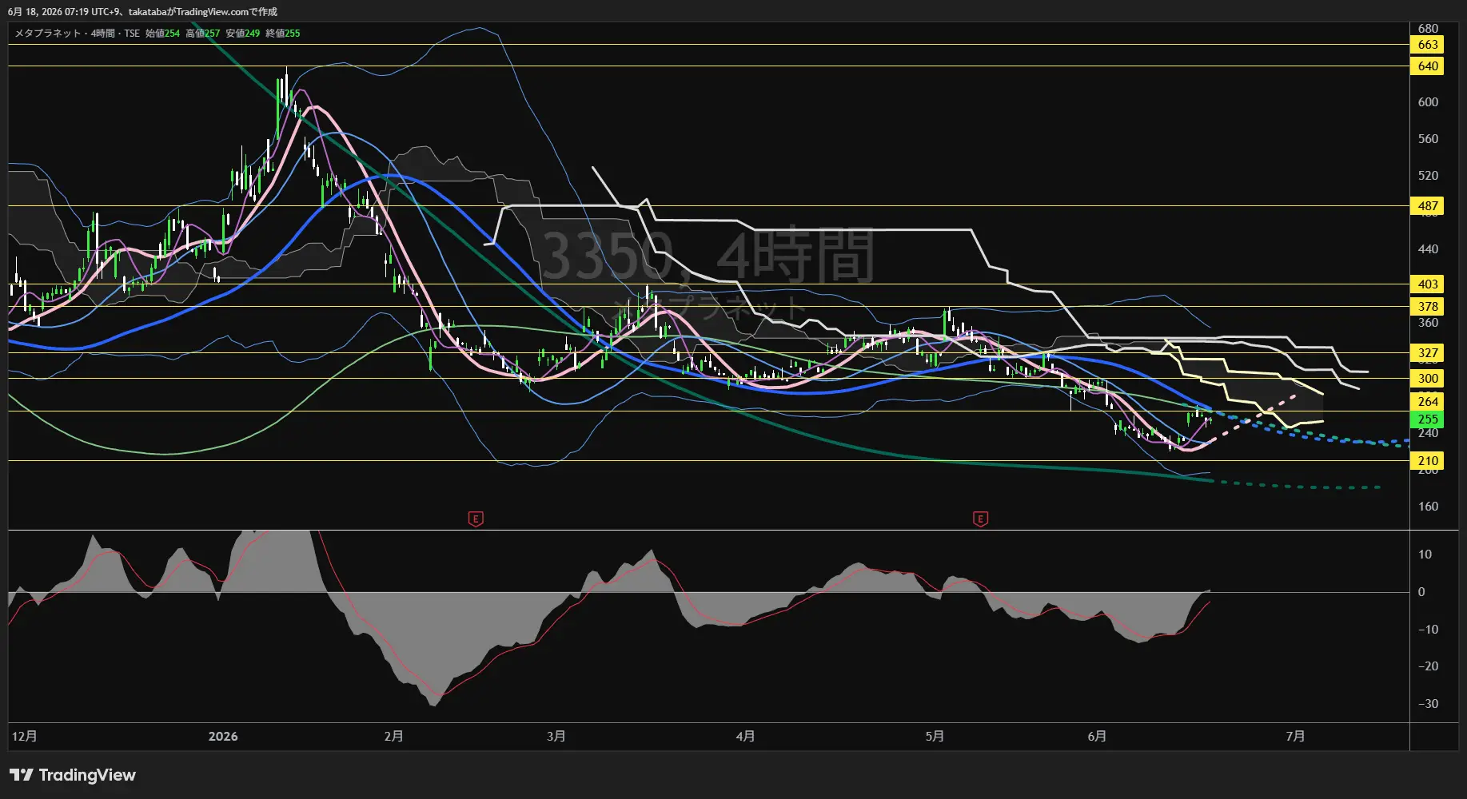Click the 2月 label on the time axis
Viewport: 1467px width, 799px height.
coord(393,737)
